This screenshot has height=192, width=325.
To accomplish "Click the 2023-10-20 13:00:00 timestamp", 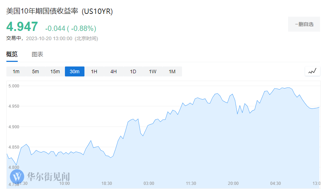I will click(x=49, y=38).
